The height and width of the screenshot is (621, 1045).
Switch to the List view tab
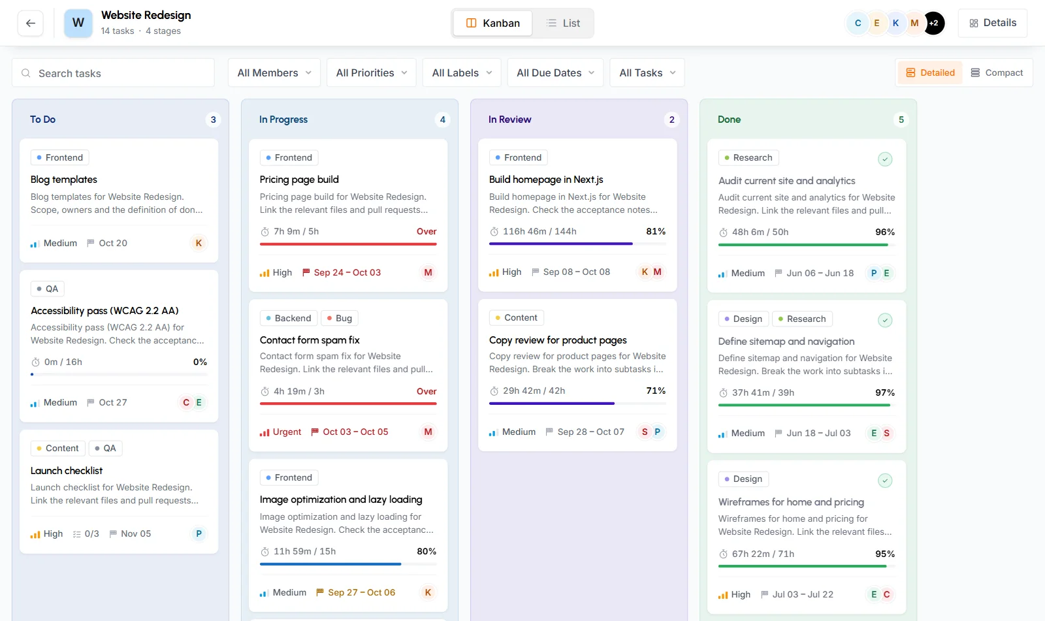point(563,23)
